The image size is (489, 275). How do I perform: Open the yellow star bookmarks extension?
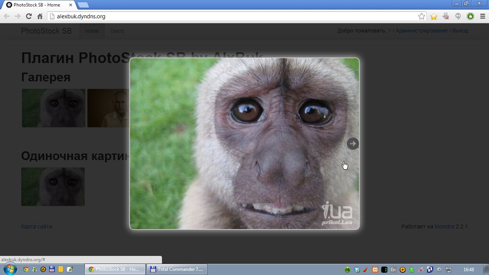click(434, 16)
